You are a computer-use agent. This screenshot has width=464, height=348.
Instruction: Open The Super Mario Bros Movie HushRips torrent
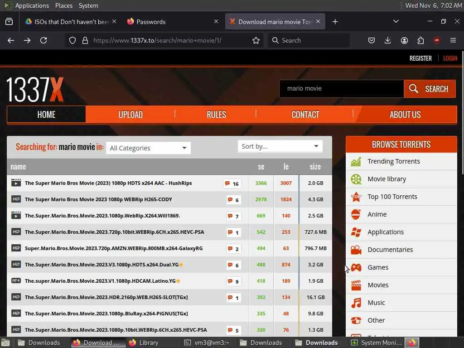108,183
